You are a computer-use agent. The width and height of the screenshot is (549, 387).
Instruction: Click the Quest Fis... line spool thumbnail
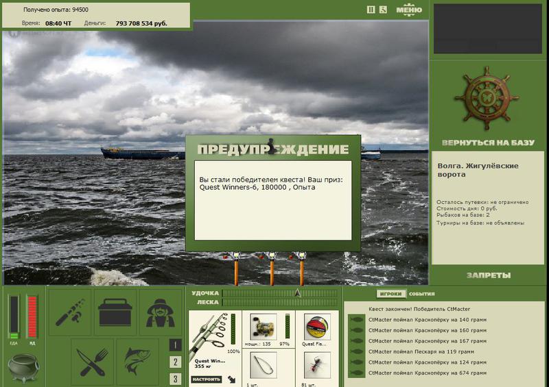[317, 327]
